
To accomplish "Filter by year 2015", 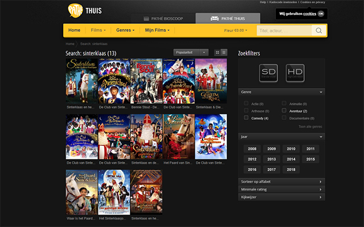I will [x=311, y=159].
